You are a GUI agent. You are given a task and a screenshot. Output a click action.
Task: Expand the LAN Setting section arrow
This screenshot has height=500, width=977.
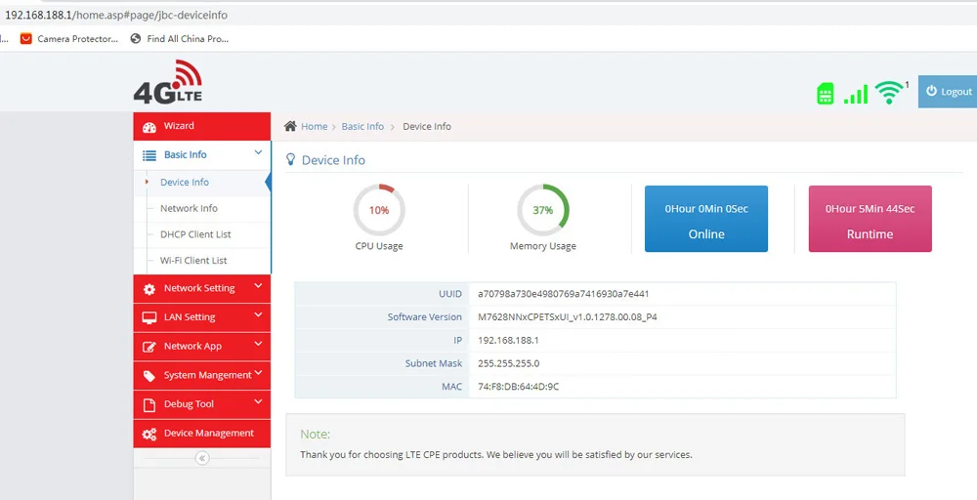point(258,315)
